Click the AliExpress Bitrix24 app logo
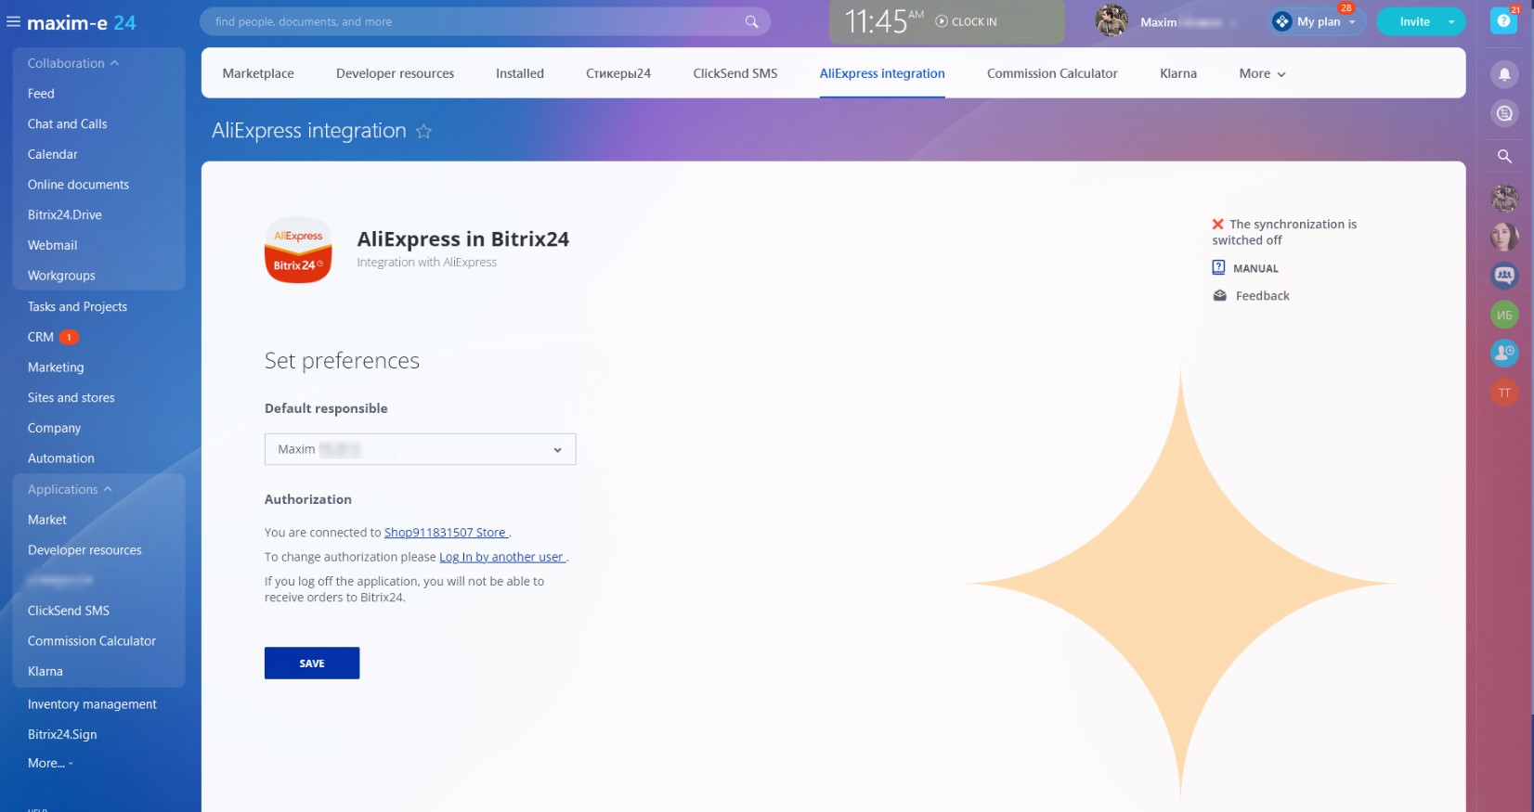Screen dimensions: 1534x812 [x=298, y=250]
